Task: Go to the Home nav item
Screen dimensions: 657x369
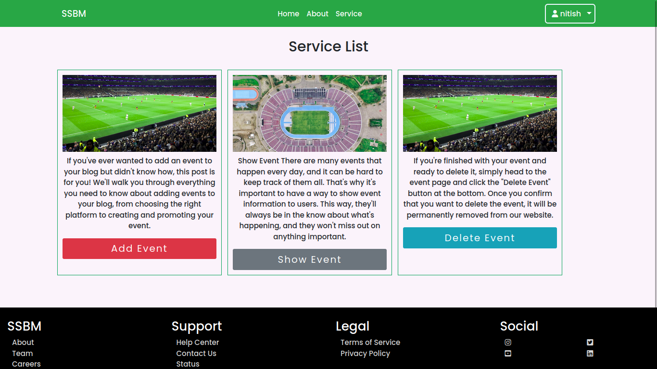Action: point(288,14)
